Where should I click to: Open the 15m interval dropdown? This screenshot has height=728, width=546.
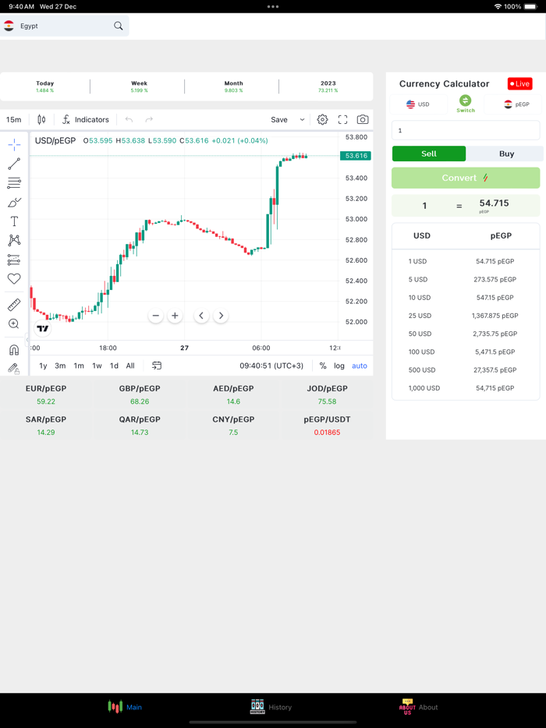(14, 120)
